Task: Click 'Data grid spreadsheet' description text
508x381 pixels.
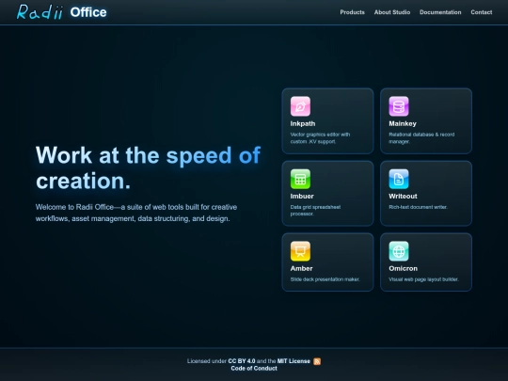Action: tap(315, 207)
